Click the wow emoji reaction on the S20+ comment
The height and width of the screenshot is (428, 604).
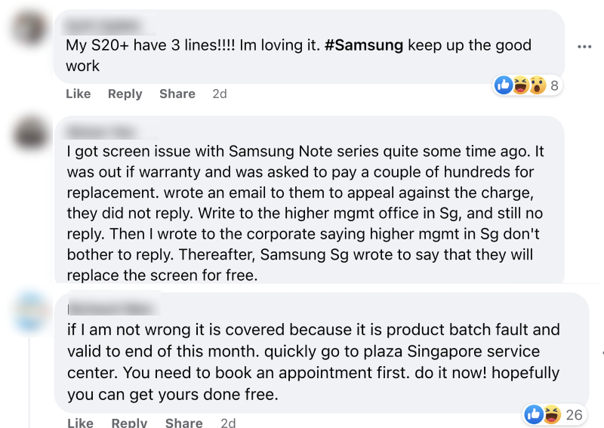536,85
